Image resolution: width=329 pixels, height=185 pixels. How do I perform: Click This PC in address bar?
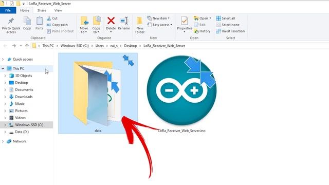(x=48, y=46)
